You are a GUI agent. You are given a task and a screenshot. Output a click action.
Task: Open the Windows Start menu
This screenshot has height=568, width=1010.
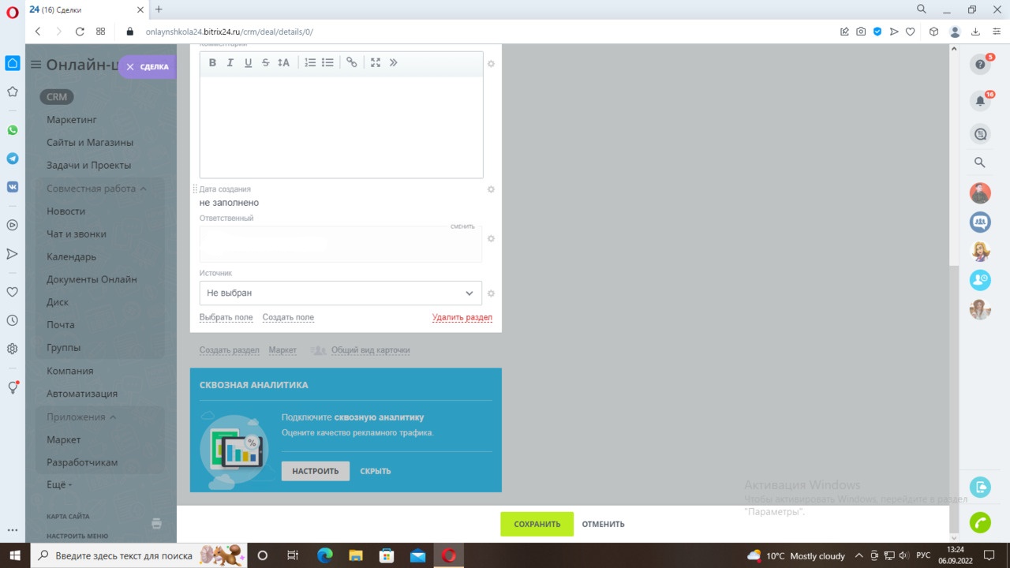[14, 555]
